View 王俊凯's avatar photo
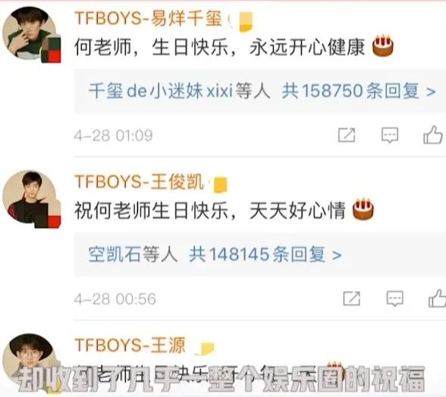446x397 pixels. point(30,197)
